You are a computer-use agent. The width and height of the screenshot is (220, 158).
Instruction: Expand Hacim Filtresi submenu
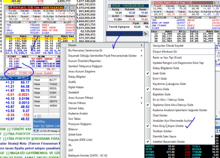pyautogui.click(x=102, y=103)
